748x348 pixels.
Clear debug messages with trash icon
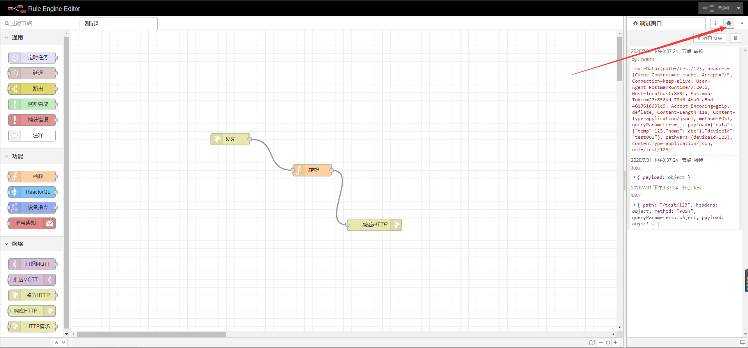point(736,38)
